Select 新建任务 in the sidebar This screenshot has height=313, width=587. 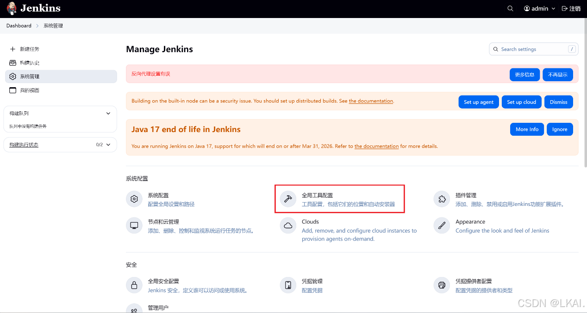click(61, 49)
